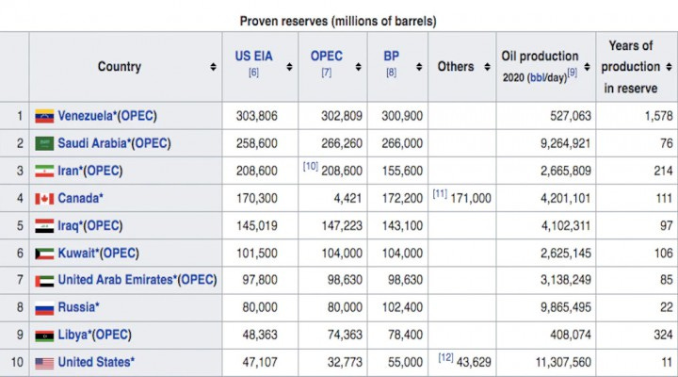The height and width of the screenshot is (377, 678).
Task: Select Russia BP value 102,400
Action: [x=402, y=307]
